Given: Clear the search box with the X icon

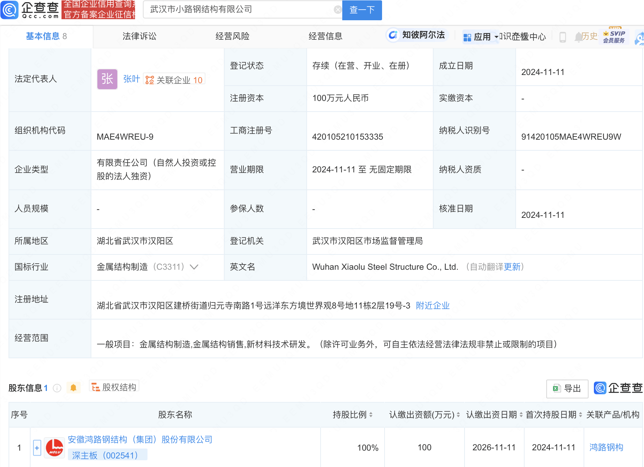Looking at the screenshot, I should coord(338,10).
